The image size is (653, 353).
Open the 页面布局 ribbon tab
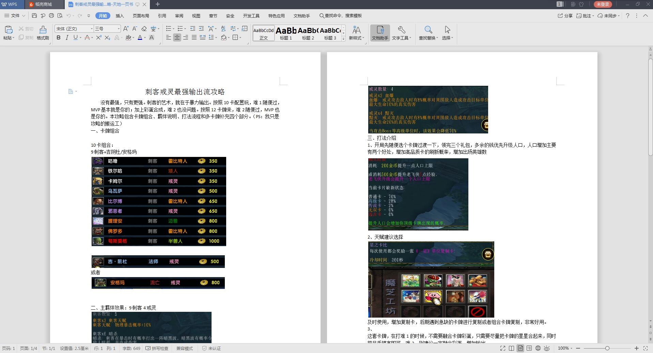141,16
